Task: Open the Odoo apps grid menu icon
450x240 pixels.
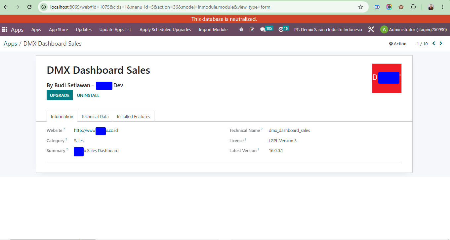Action: click(x=5, y=29)
